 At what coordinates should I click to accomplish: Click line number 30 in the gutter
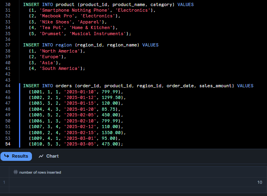pos(7,4)
